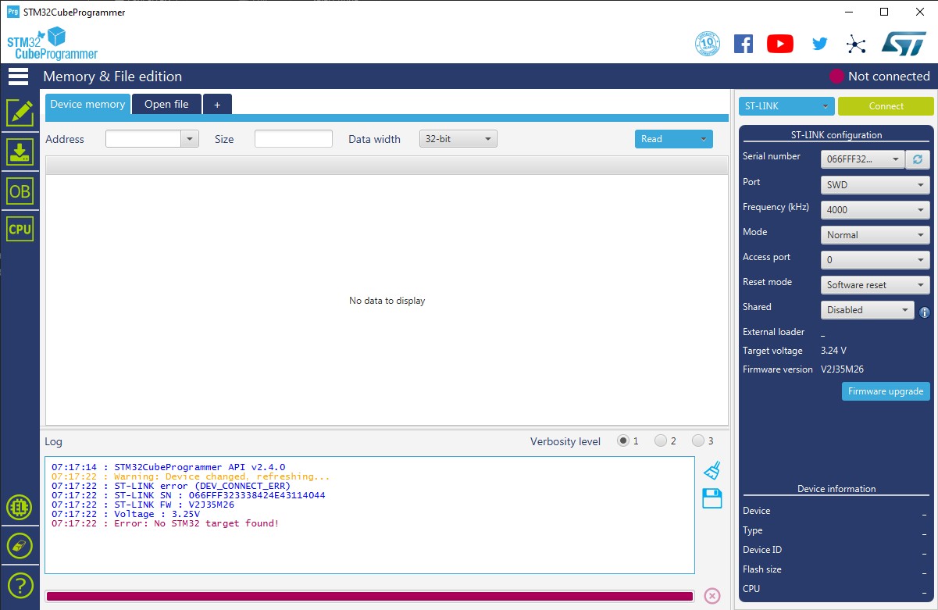Click the STM32CubeProgrammer logo

52,44
